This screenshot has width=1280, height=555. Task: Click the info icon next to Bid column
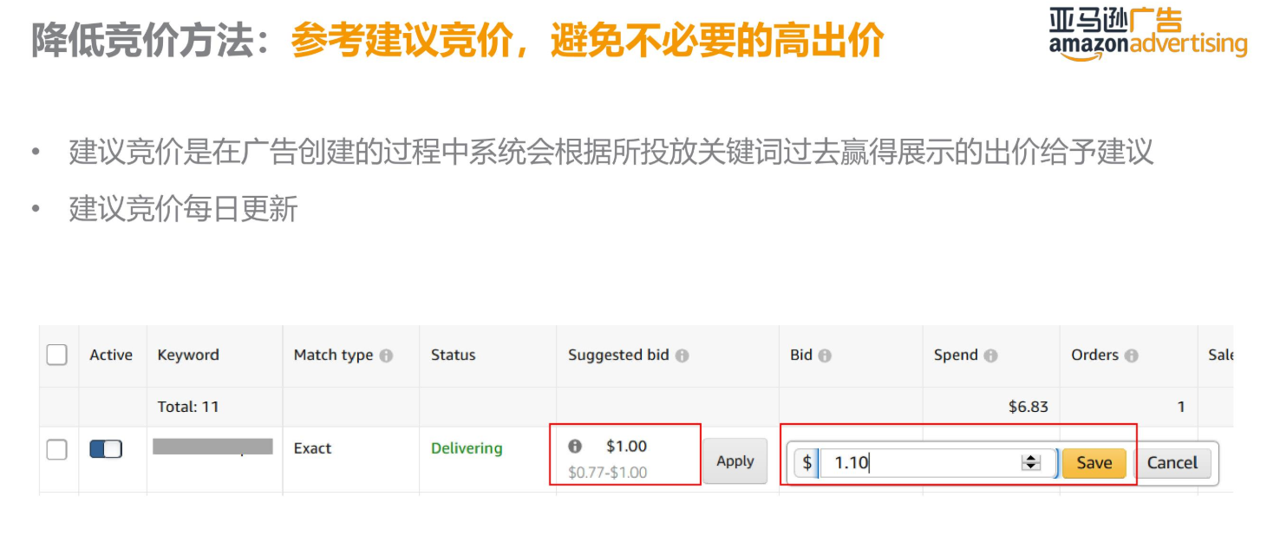(x=825, y=356)
